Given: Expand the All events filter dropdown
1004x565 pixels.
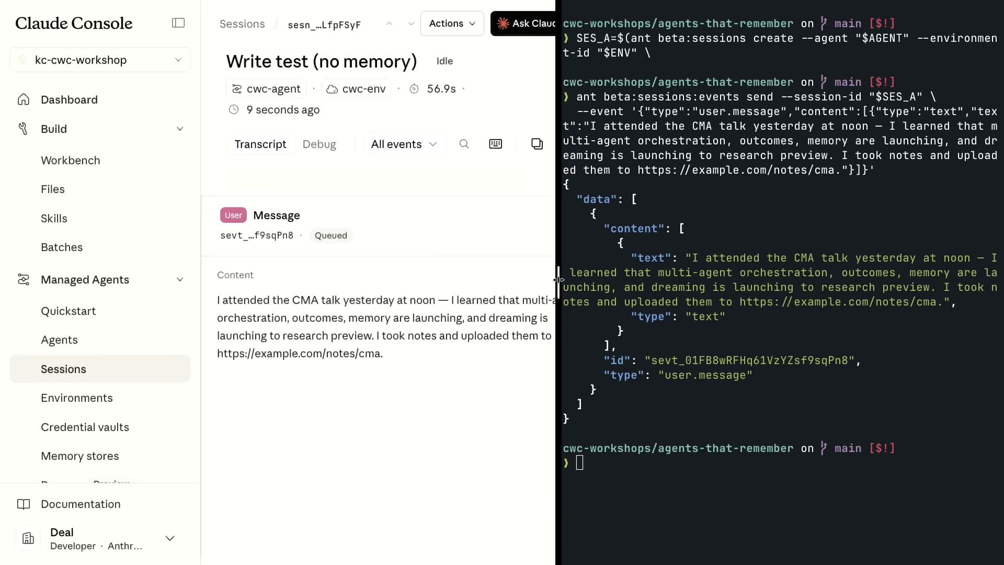Looking at the screenshot, I should click(x=403, y=144).
